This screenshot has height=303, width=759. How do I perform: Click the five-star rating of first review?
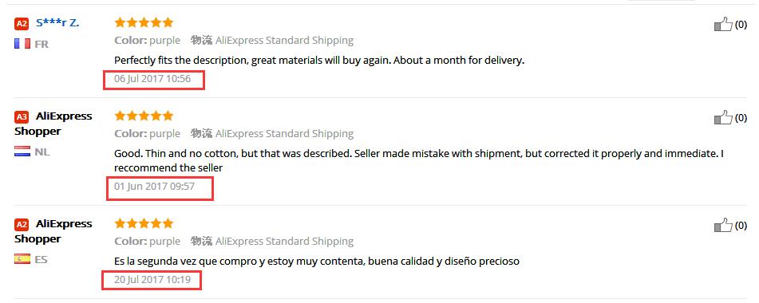pyautogui.click(x=144, y=22)
